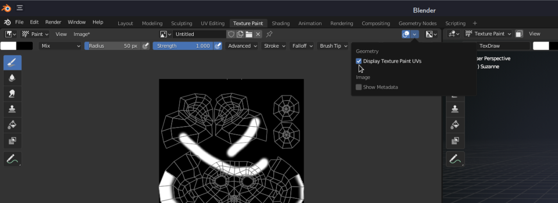Open the image editor type dropdown
Viewport: 558px width, 203px height.
pos(10,34)
